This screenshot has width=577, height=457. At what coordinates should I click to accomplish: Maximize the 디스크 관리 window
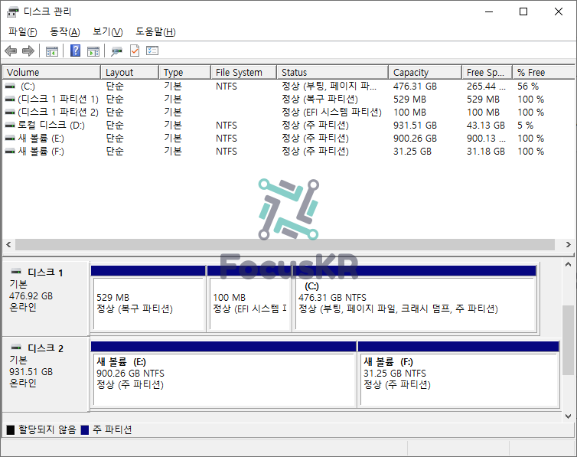click(523, 11)
